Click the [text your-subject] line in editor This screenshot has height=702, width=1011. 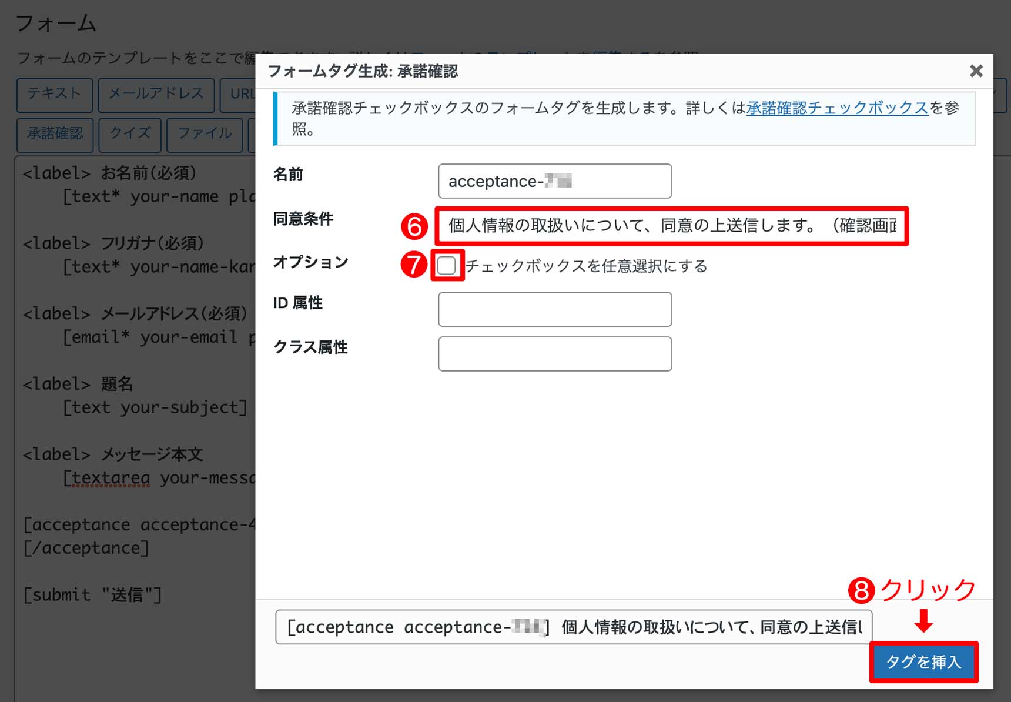click(x=155, y=407)
